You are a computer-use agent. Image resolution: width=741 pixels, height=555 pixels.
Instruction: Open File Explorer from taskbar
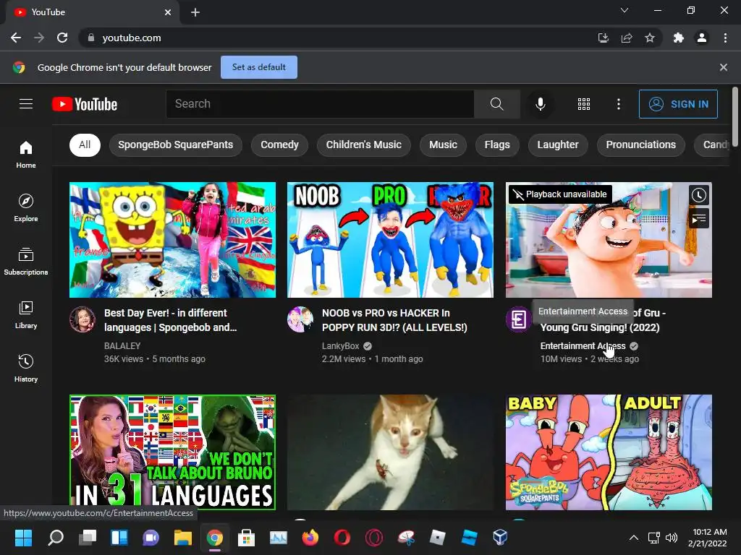coord(183,537)
